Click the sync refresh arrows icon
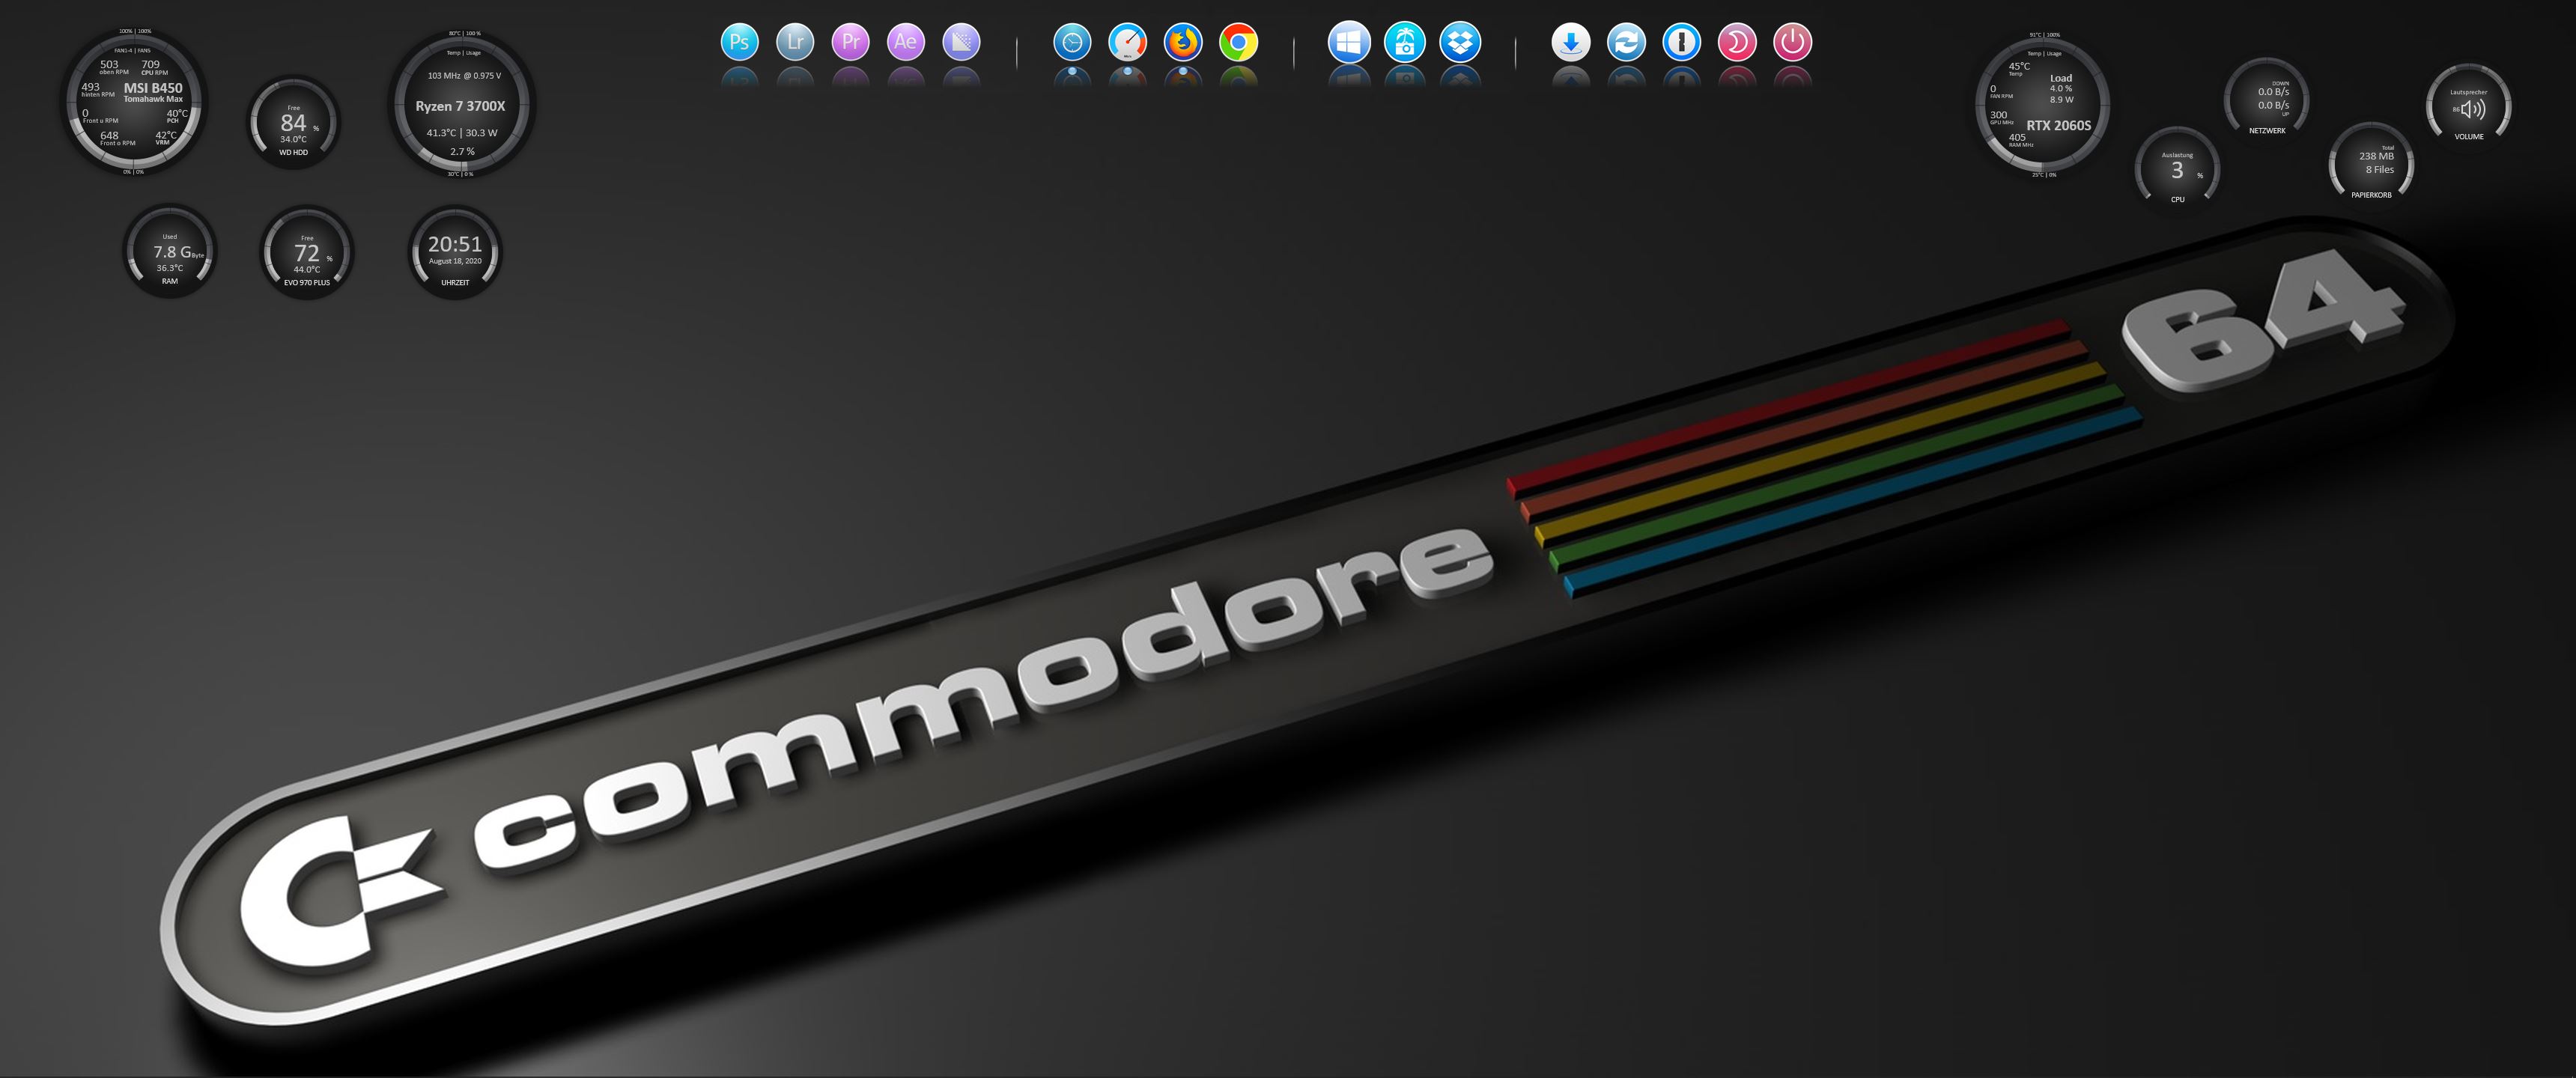Viewport: 2576px width, 1078px height. 1626,42
